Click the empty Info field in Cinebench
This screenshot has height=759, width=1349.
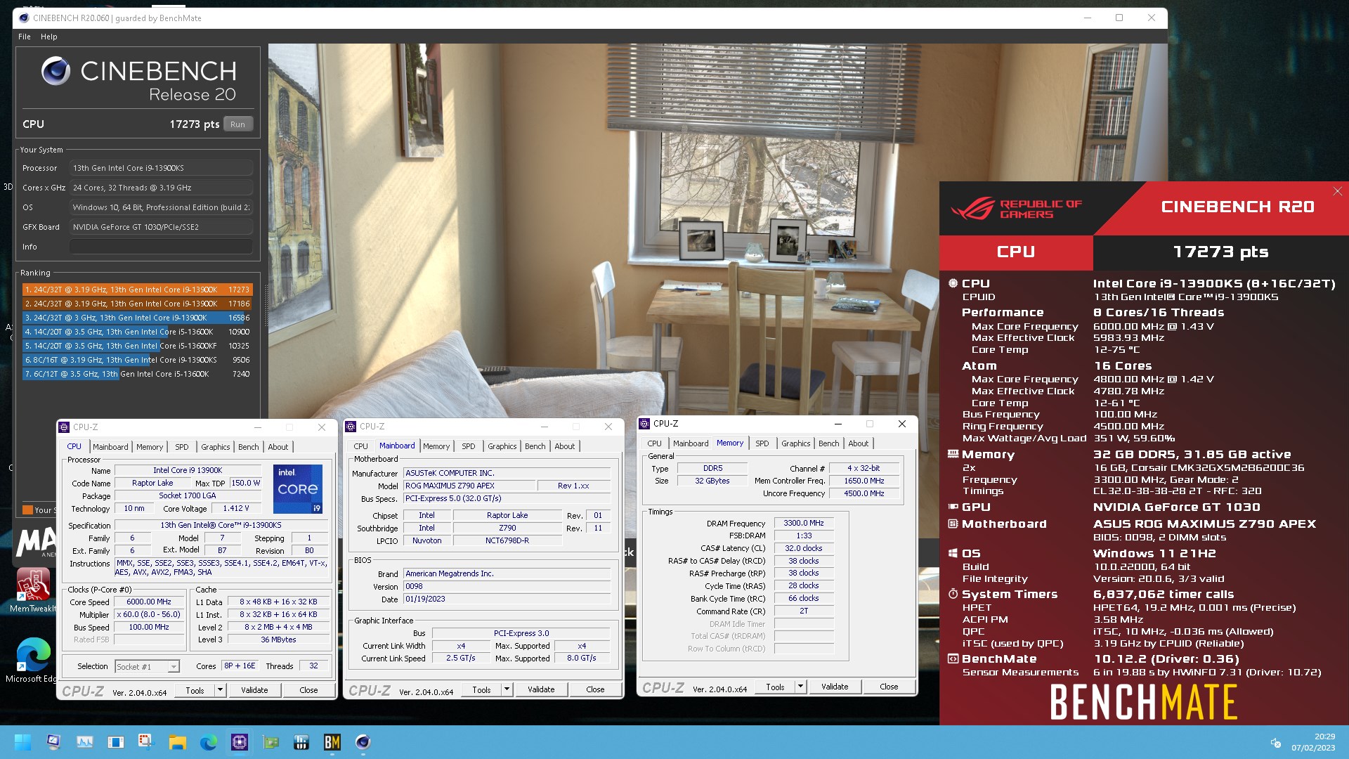161,247
